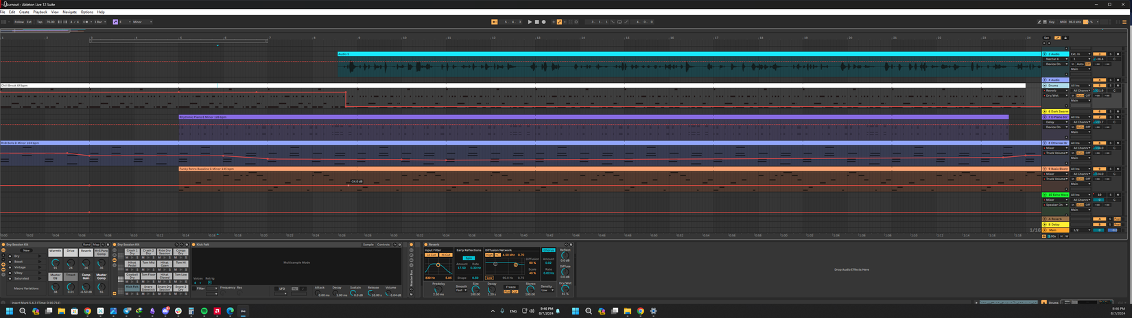Click the Stop button in the transport

(536, 22)
